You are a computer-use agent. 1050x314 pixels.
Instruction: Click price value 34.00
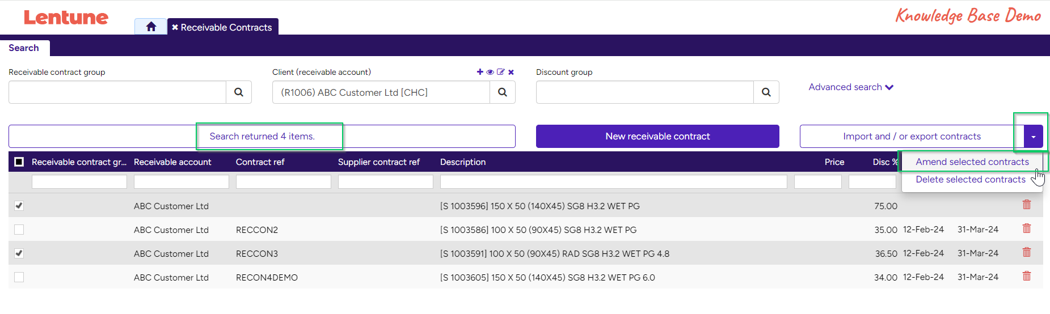click(x=885, y=277)
